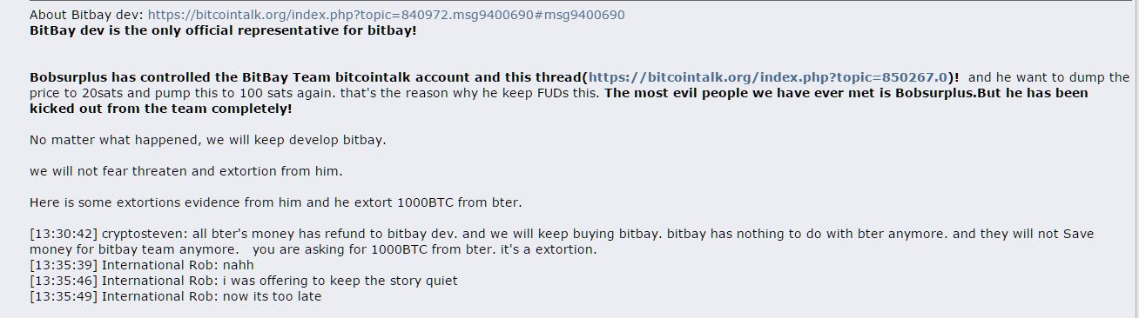
Task: Click the "we will not fear threaten" line
Action: (x=185, y=171)
